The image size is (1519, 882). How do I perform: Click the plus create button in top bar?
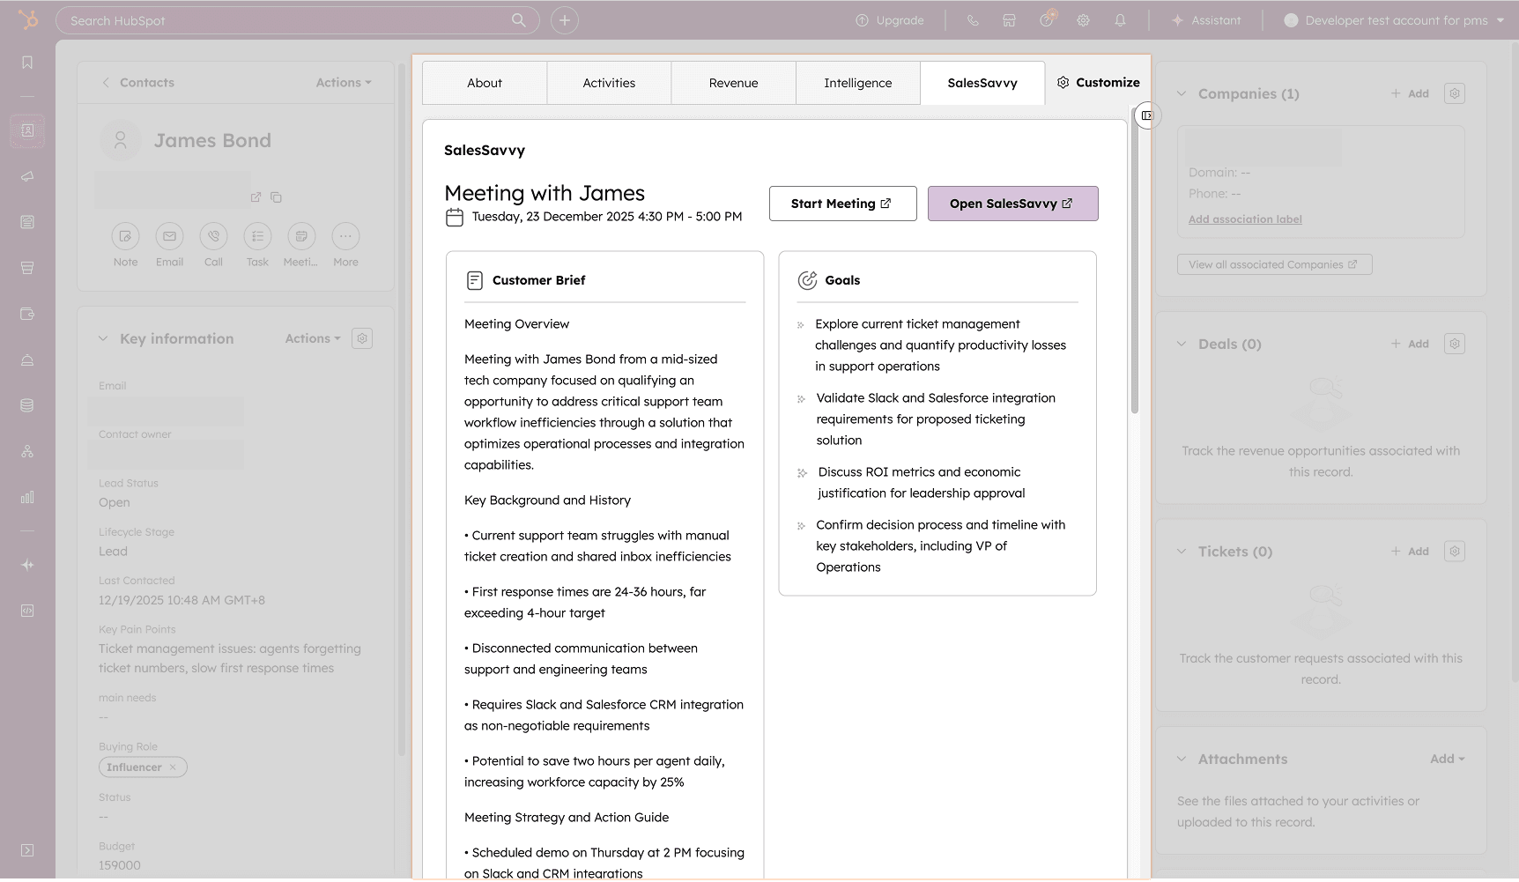coord(565,20)
